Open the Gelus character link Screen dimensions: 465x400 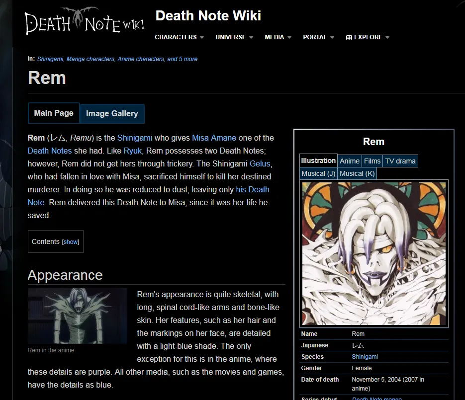pos(260,163)
